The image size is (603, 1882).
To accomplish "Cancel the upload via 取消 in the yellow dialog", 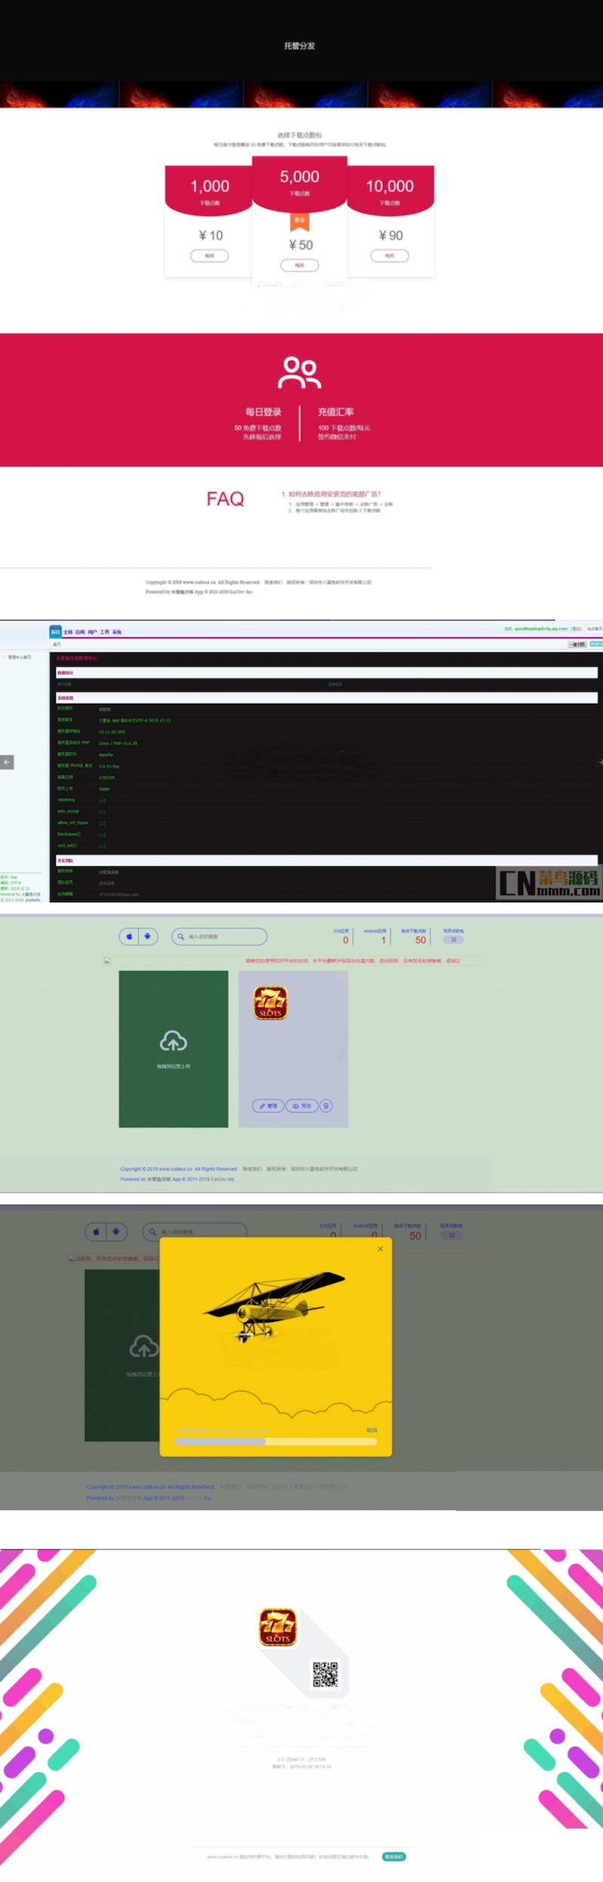I will pos(372,1430).
